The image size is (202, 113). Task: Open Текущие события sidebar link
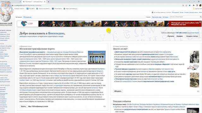click(x=5, y=38)
